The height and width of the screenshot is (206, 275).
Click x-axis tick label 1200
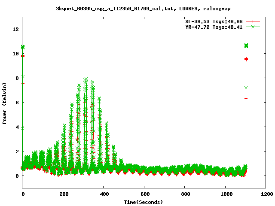coord(267,194)
